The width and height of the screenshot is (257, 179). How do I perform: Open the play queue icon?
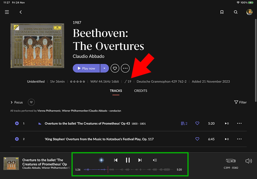(x=155, y=160)
